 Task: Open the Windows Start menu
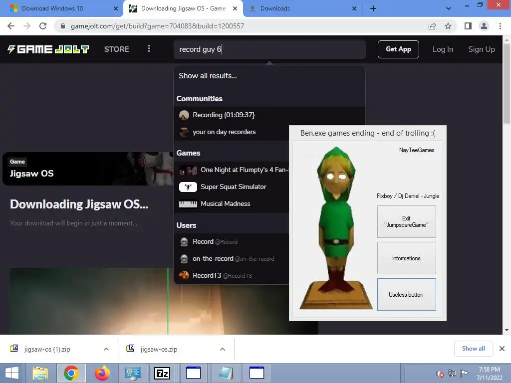coord(12,373)
